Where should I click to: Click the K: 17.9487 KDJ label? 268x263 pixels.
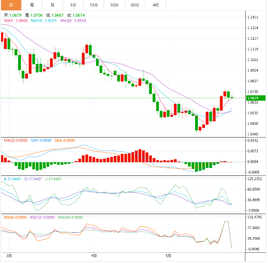click(12, 179)
